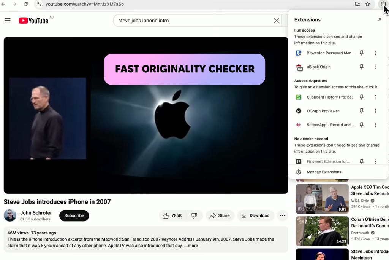Open Manage Extensions
The height and width of the screenshot is (260, 389).
coord(324,172)
